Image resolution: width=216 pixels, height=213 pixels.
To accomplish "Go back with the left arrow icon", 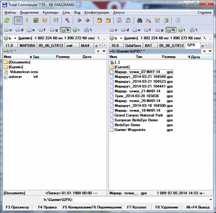I will [x=79, y=20].
